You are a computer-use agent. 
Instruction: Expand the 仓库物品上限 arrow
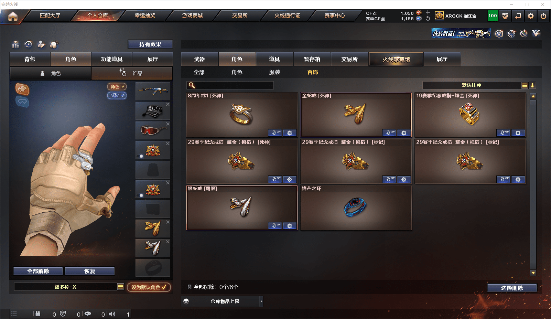261,301
